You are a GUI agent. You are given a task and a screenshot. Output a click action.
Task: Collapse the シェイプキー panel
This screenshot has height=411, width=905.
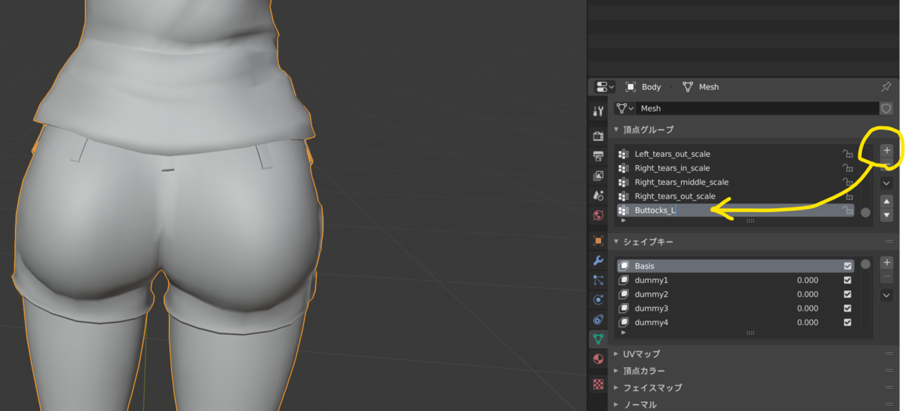pyautogui.click(x=616, y=241)
